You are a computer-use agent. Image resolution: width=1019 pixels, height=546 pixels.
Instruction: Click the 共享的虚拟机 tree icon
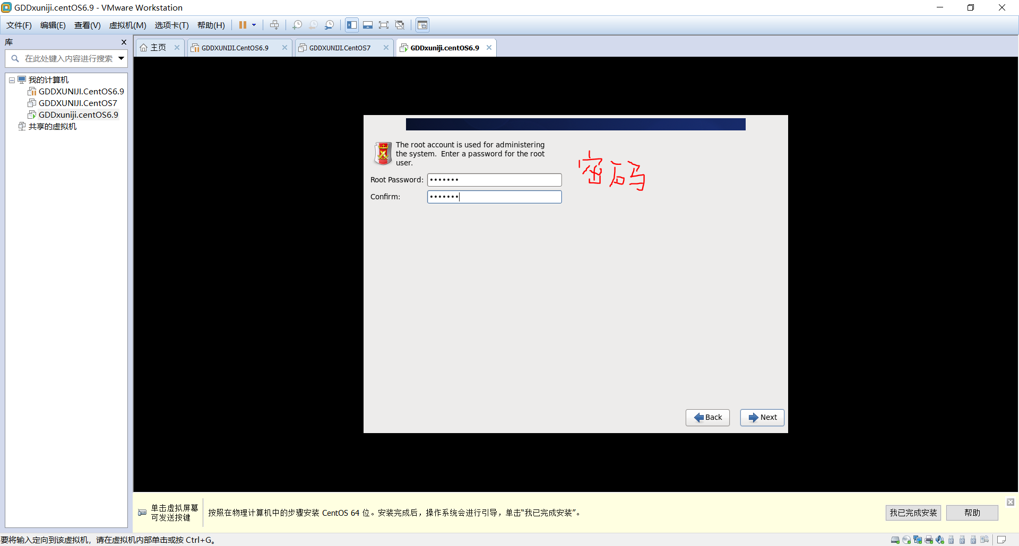pos(22,126)
